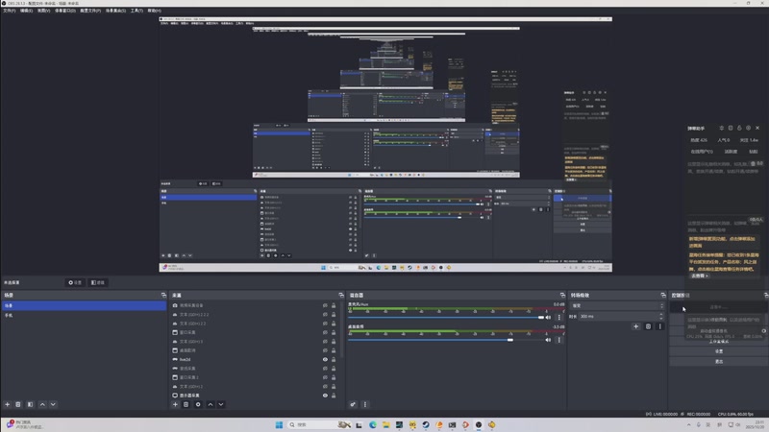Toggle visibility of 显示器采集 source
769x432 pixels.
325,396
